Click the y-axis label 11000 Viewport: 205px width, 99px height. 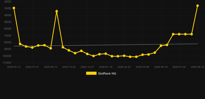7,63
